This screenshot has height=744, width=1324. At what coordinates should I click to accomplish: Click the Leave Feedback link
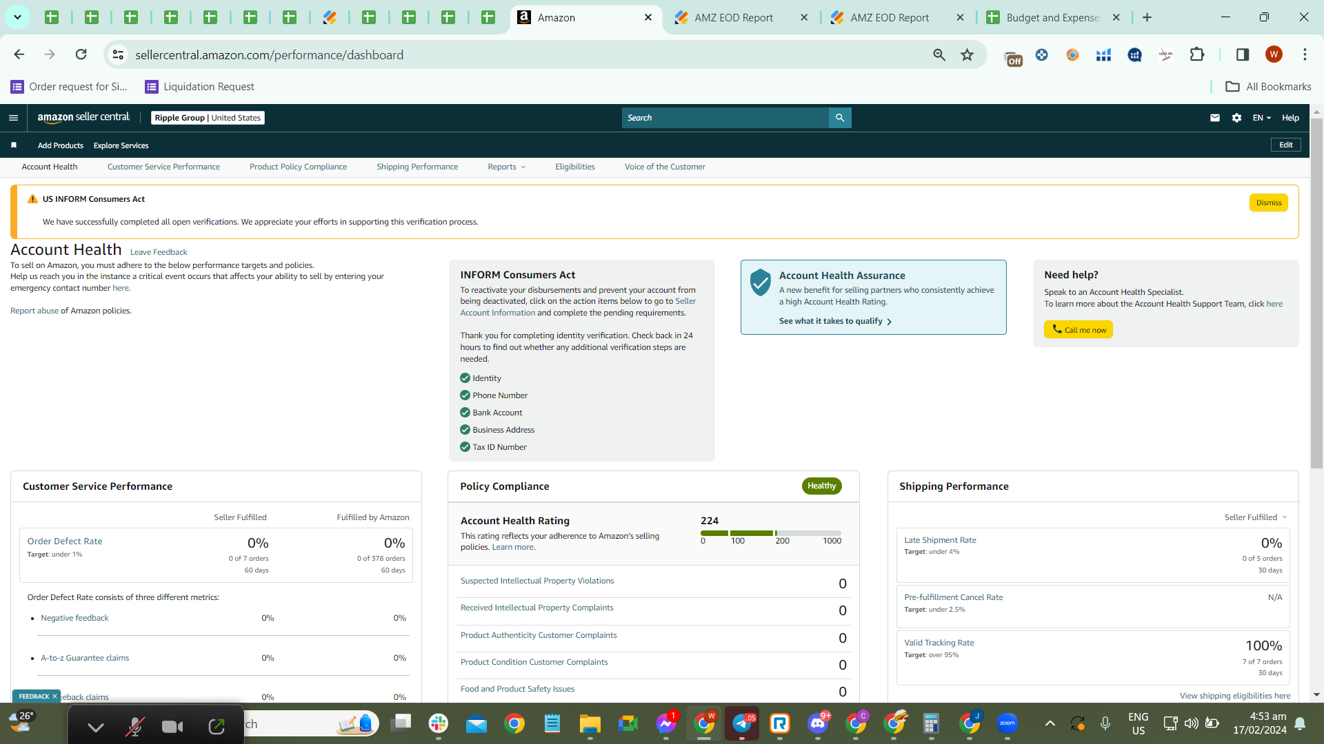coord(159,252)
